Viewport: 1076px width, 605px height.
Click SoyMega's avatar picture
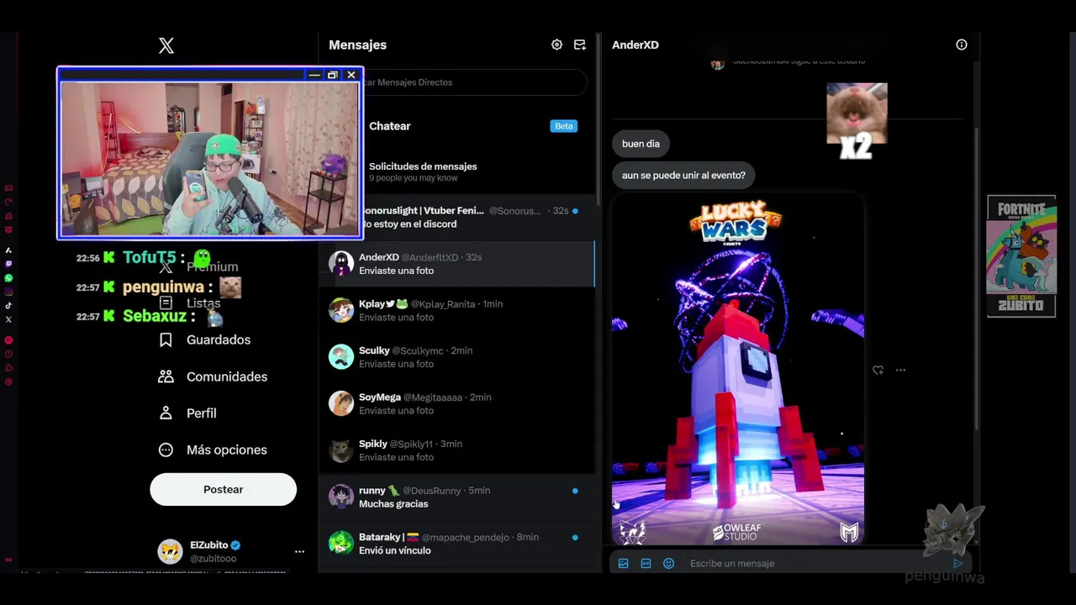[341, 403]
